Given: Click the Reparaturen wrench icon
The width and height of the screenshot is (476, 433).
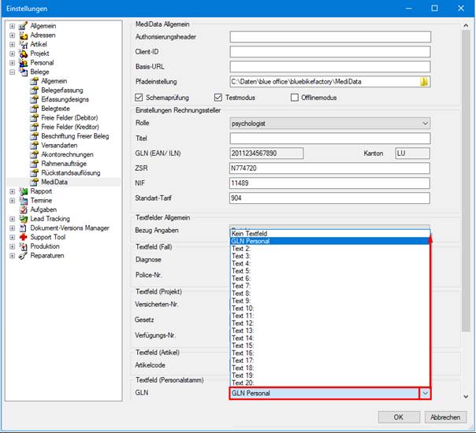Looking at the screenshot, I should coord(24,256).
